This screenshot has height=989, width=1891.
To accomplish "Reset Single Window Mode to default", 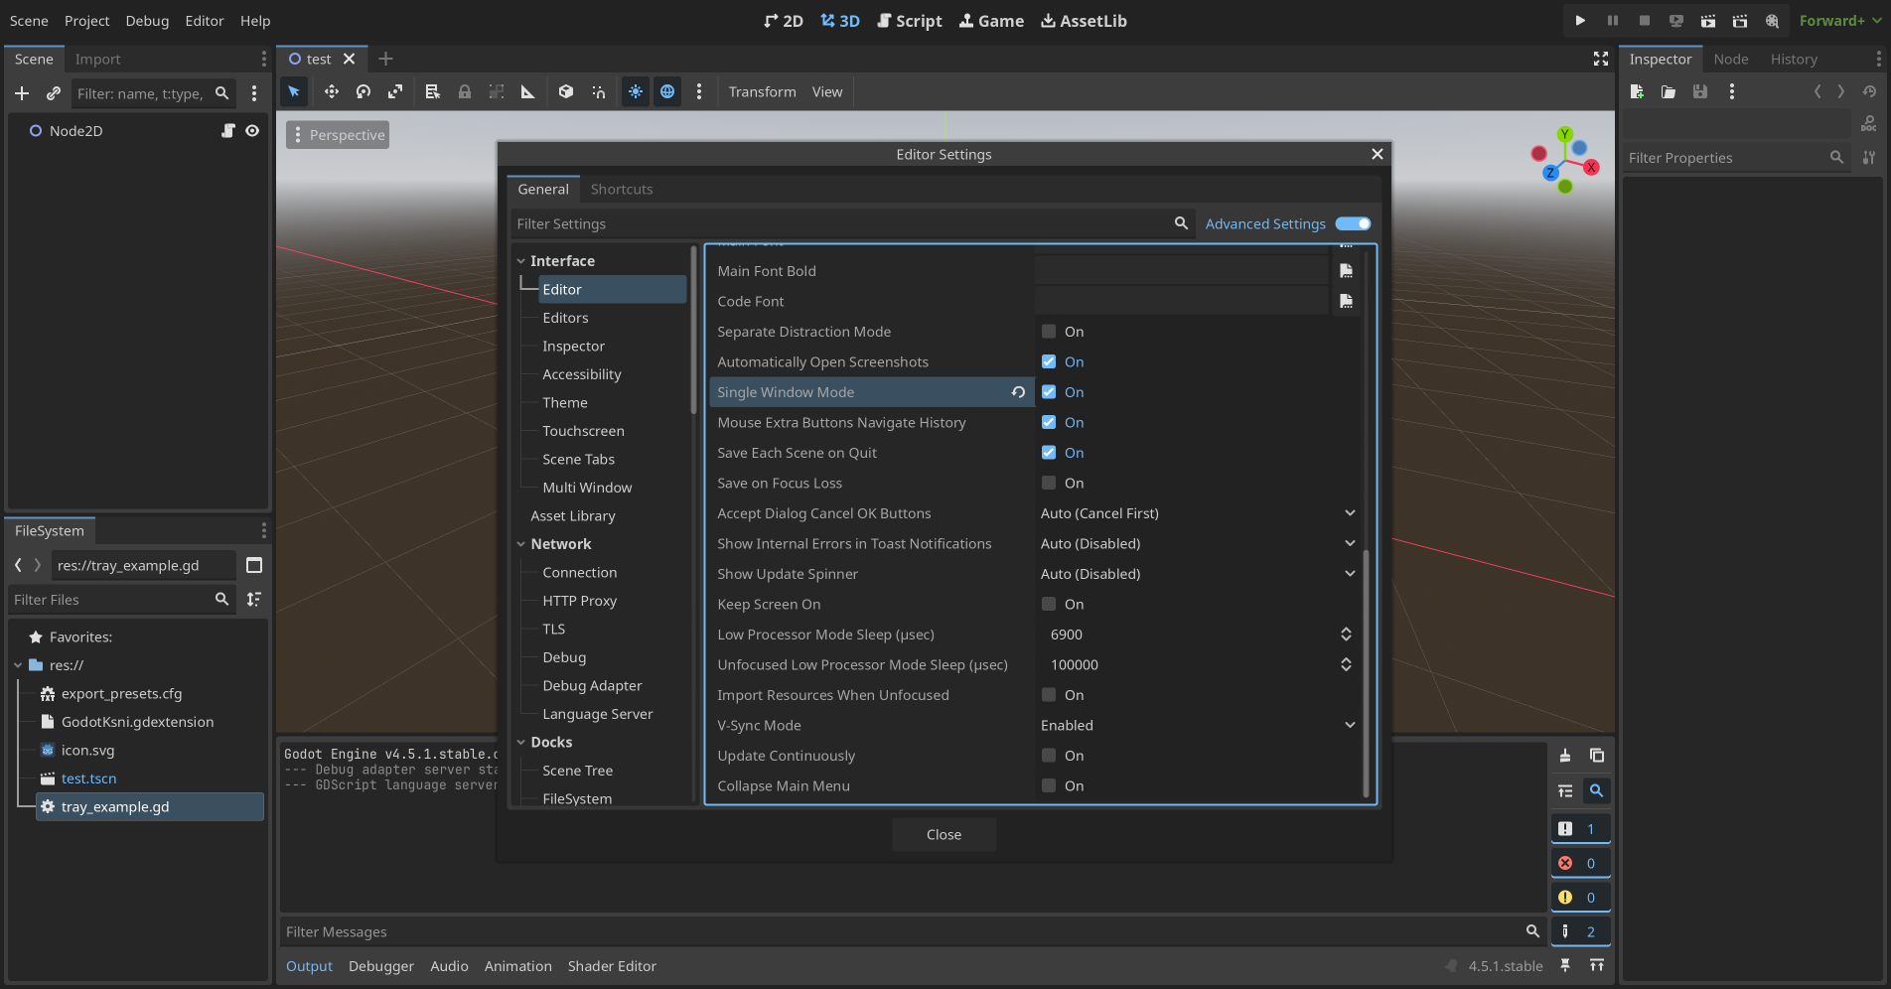I will (x=1018, y=392).
